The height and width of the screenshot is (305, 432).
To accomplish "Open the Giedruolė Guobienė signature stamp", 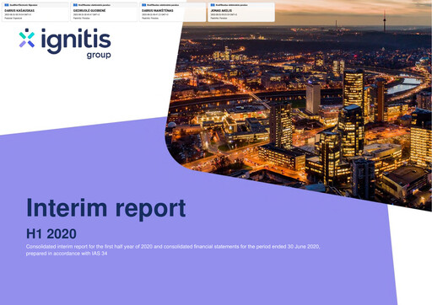I will tap(104, 12).
